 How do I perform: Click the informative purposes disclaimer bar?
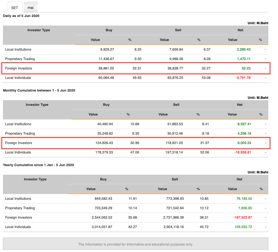[x=135, y=244]
